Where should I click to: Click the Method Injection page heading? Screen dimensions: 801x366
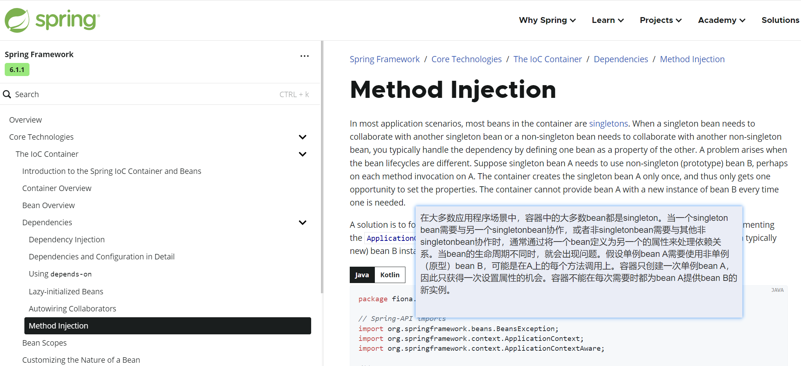pyautogui.click(x=453, y=89)
